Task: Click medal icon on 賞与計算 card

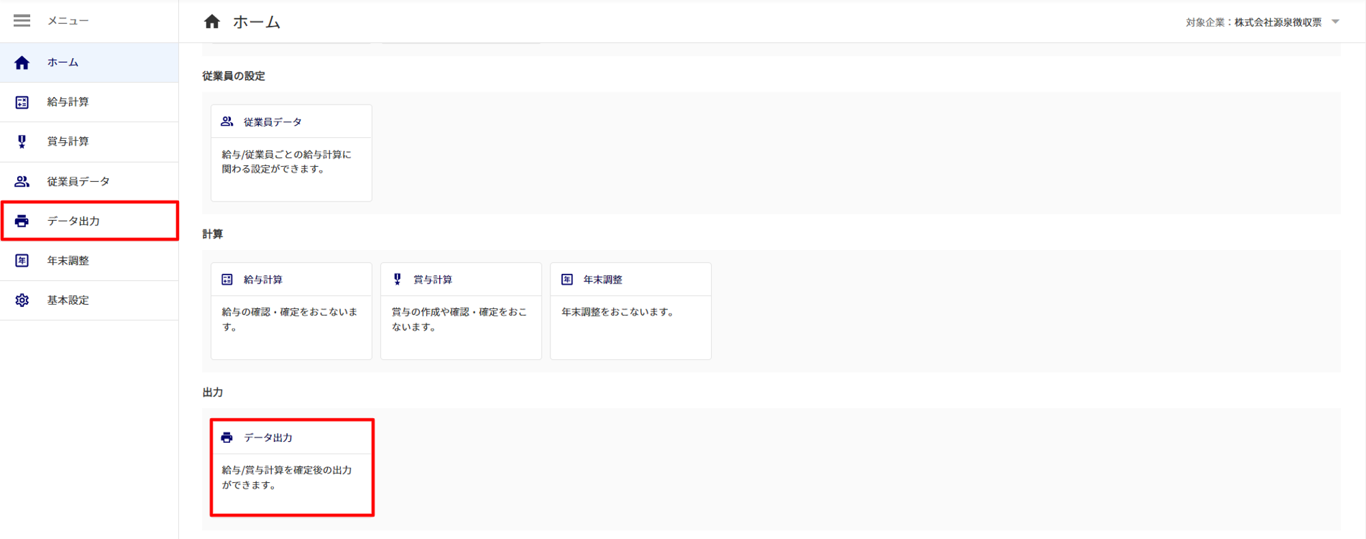Action: (398, 279)
